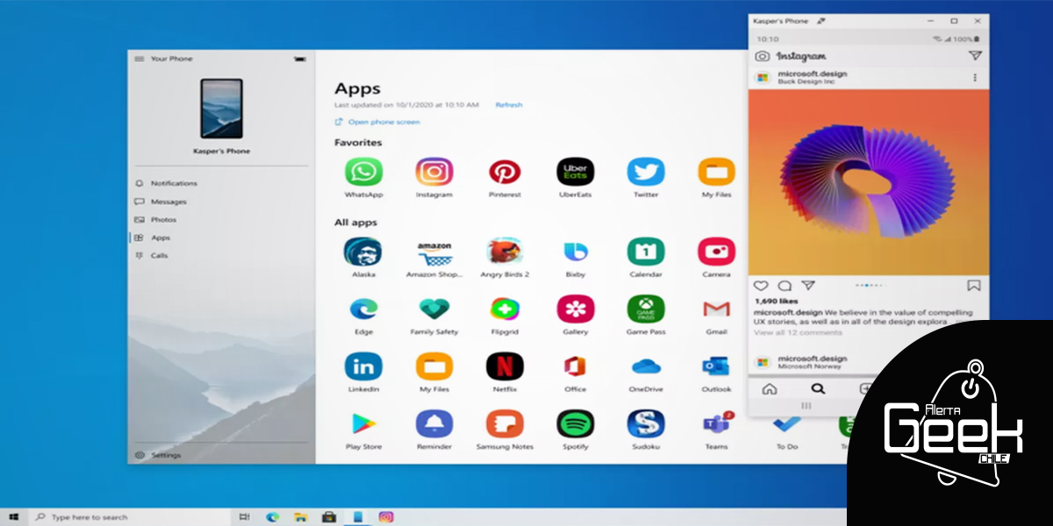Bookmark the Instagram post
This screenshot has height=526, width=1053.
tap(973, 286)
